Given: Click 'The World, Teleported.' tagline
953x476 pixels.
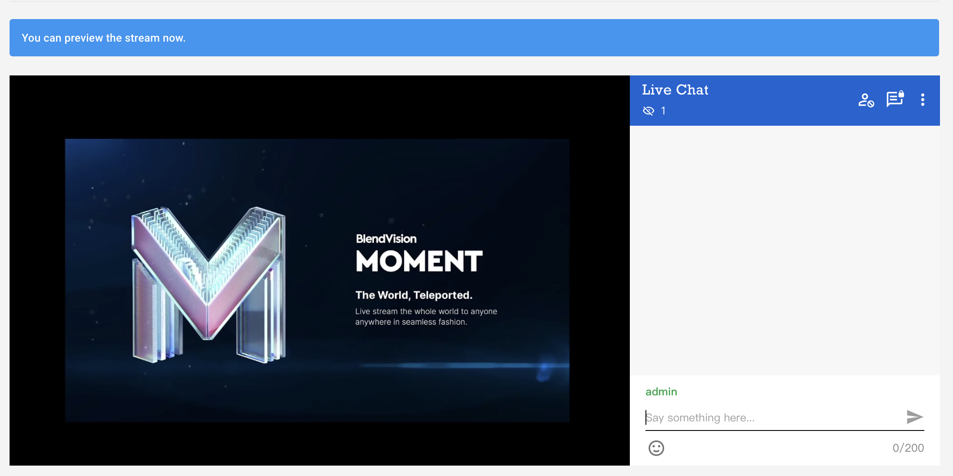Looking at the screenshot, I should (x=414, y=295).
